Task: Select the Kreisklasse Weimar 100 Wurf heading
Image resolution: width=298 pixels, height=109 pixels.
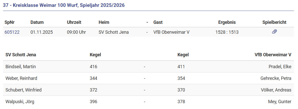Action: pyautogui.click(x=64, y=5)
